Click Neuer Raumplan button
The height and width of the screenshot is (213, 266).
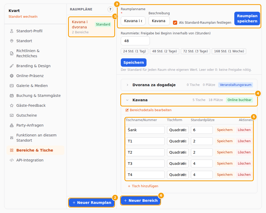(x=92, y=203)
